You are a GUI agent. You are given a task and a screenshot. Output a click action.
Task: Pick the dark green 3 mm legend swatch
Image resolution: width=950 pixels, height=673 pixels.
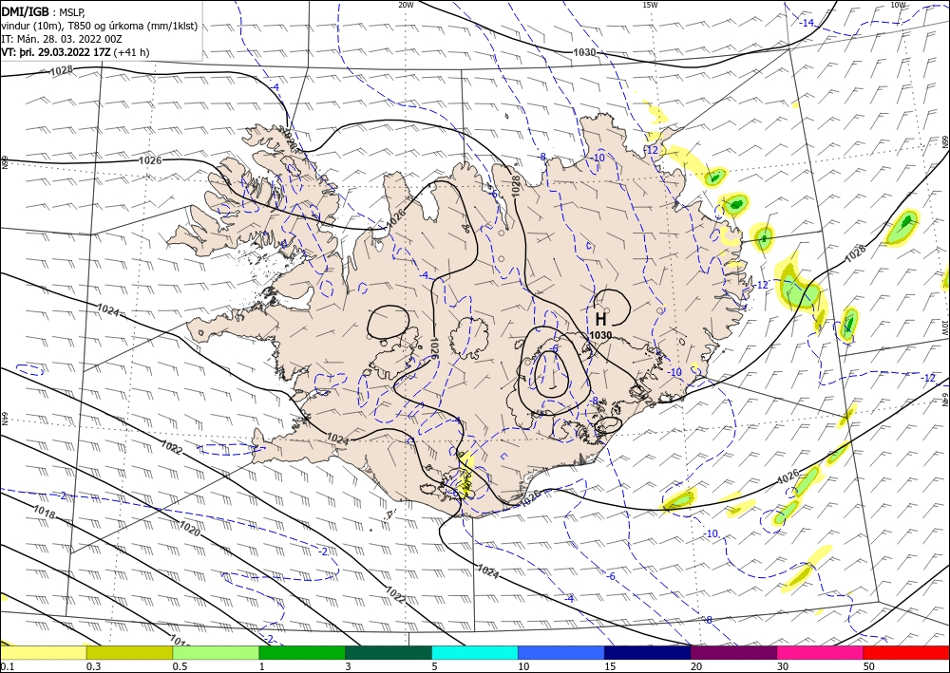pos(389,652)
